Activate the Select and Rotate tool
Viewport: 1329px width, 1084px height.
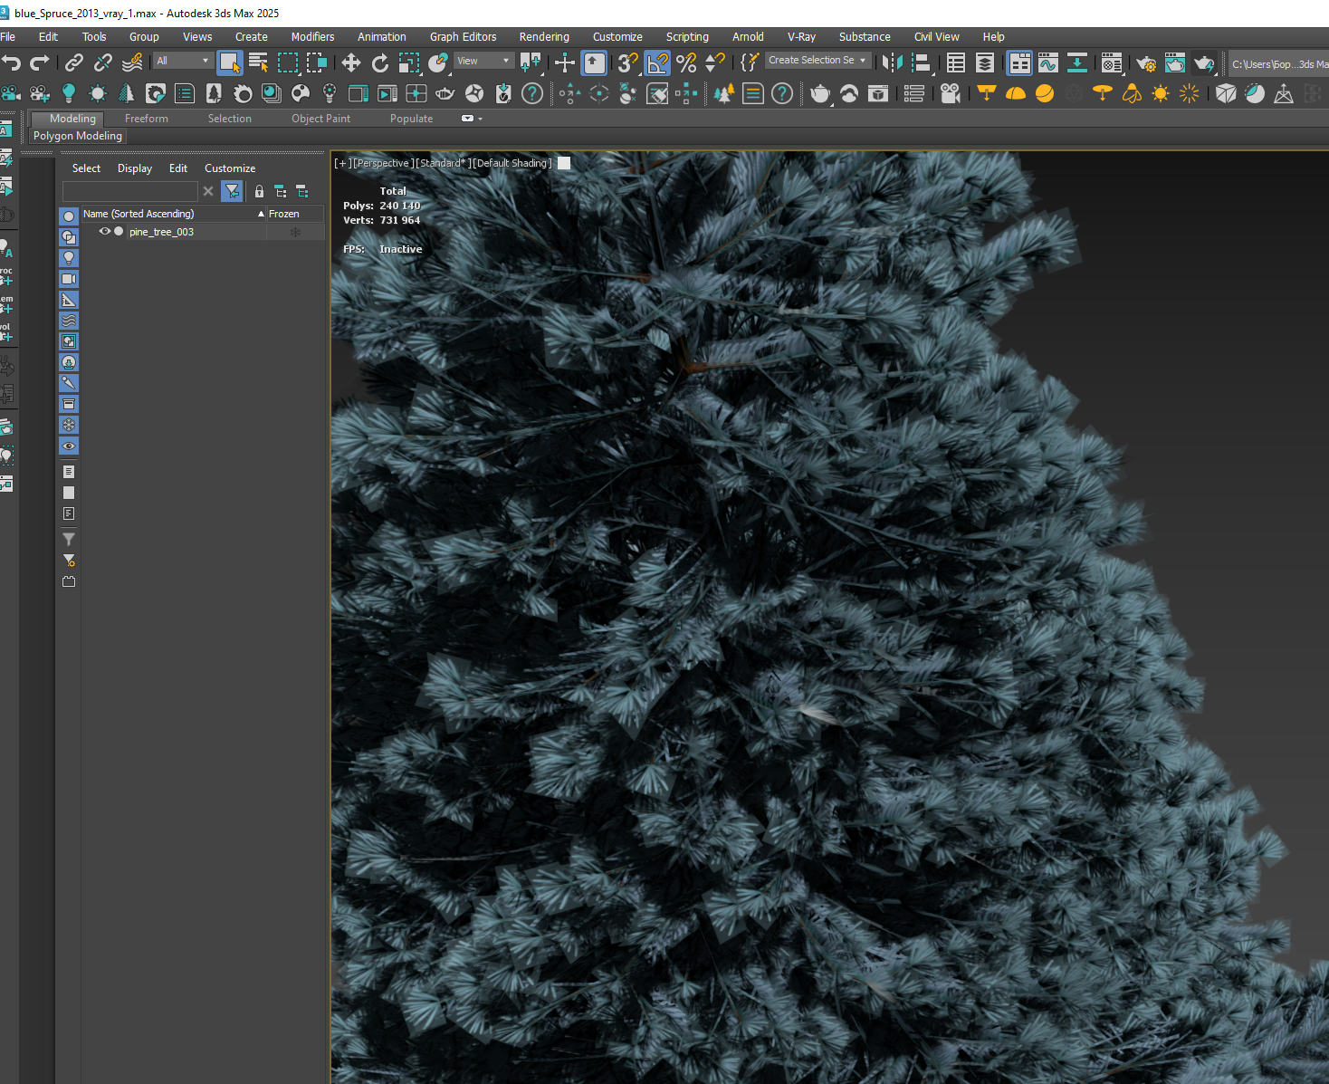coord(380,62)
